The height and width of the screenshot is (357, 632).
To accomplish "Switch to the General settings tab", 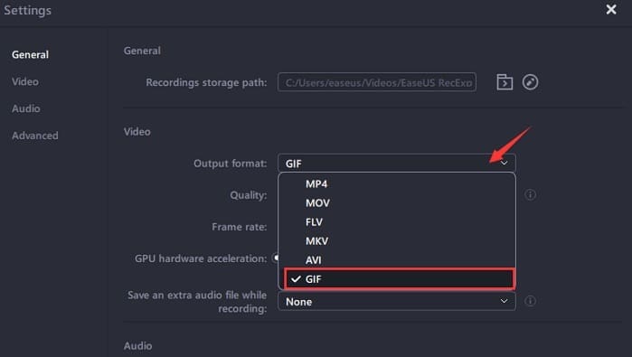I will click(x=30, y=55).
